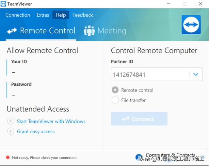Open the Help menu

(61, 15)
